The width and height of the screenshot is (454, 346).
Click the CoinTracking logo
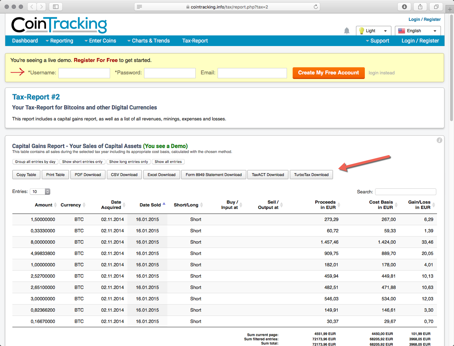point(59,25)
